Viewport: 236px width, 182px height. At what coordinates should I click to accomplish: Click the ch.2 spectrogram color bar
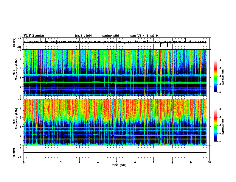[215, 125]
